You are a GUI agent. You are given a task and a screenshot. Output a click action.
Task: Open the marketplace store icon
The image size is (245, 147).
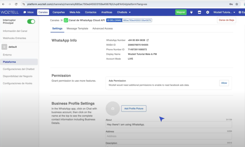(199, 12)
